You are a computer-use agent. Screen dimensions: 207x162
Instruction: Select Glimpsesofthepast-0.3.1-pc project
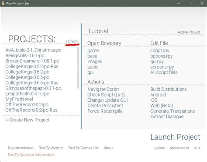33,88
